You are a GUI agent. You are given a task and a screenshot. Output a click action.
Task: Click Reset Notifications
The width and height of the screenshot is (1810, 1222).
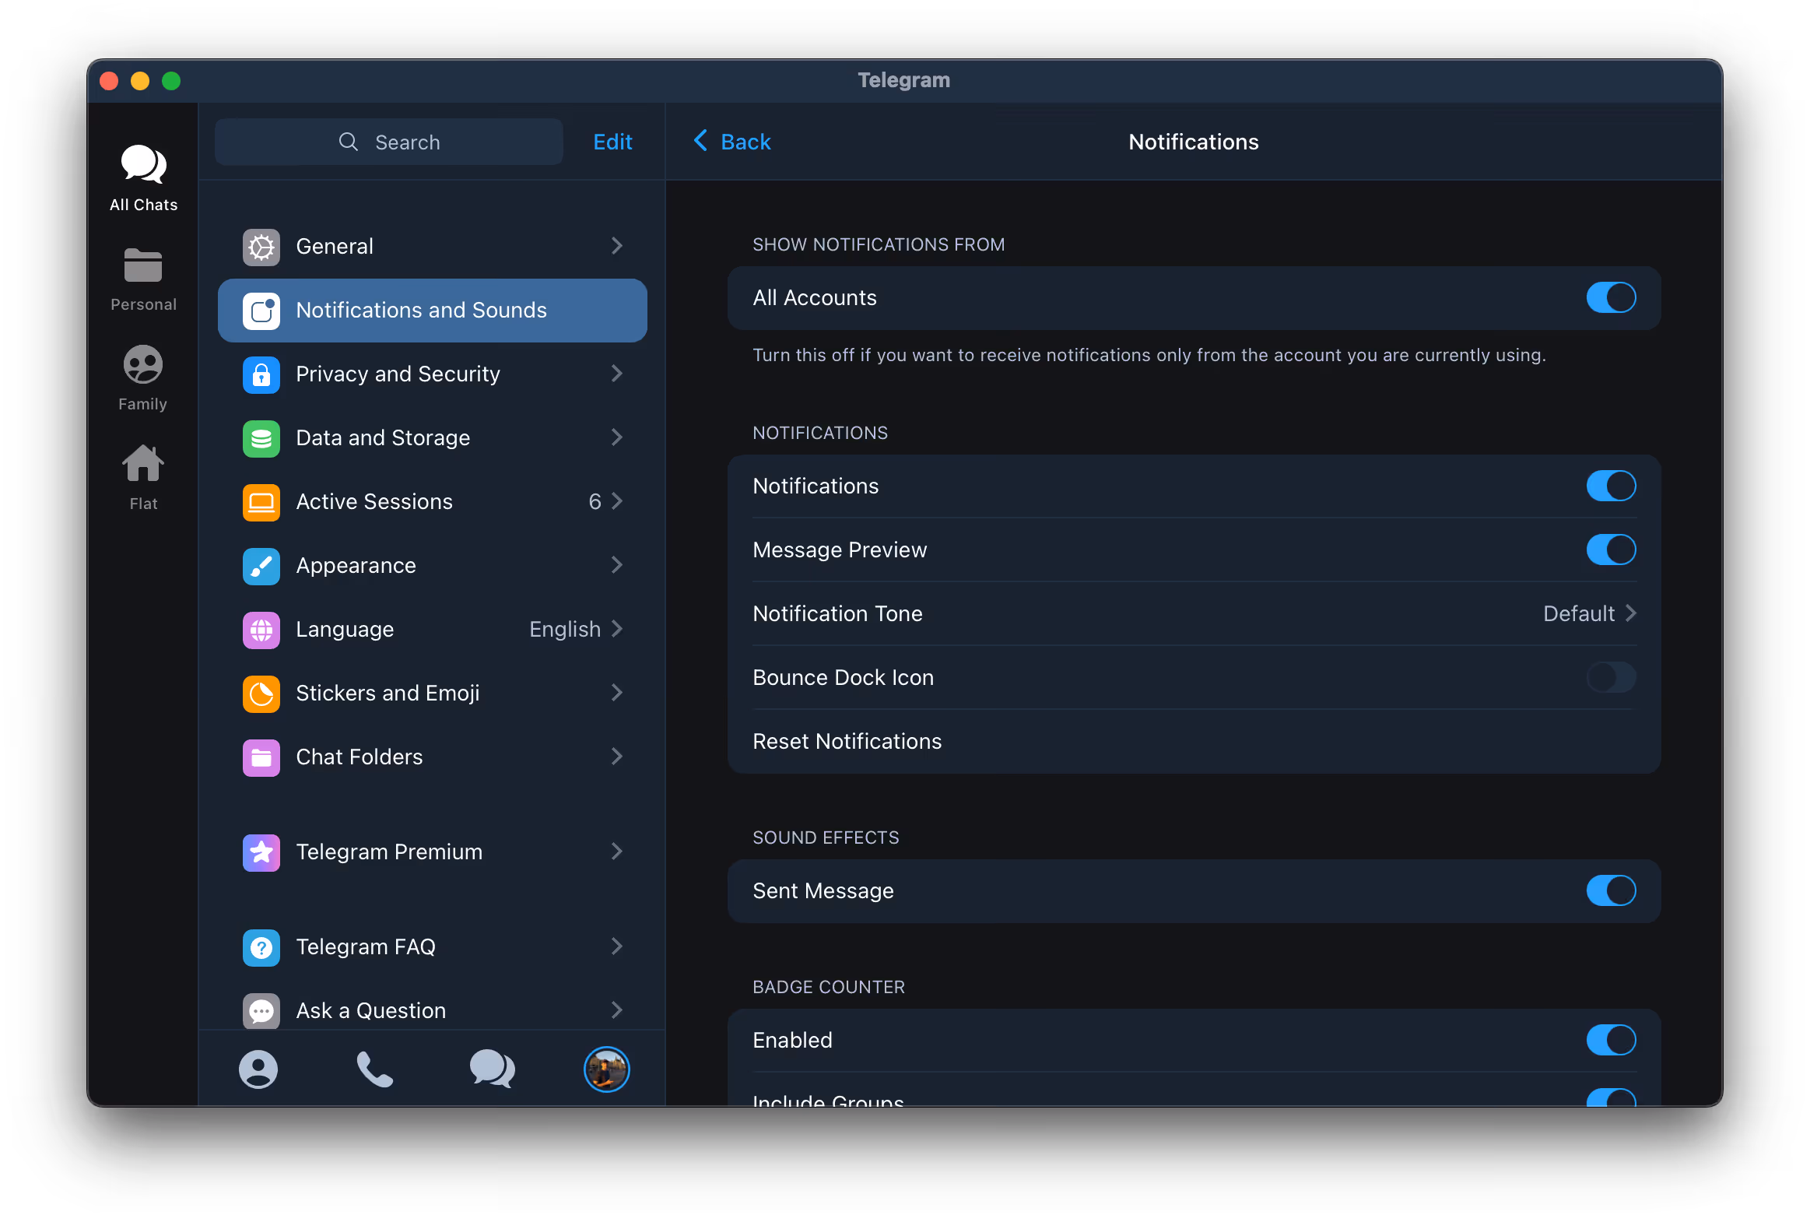(x=847, y=742)
